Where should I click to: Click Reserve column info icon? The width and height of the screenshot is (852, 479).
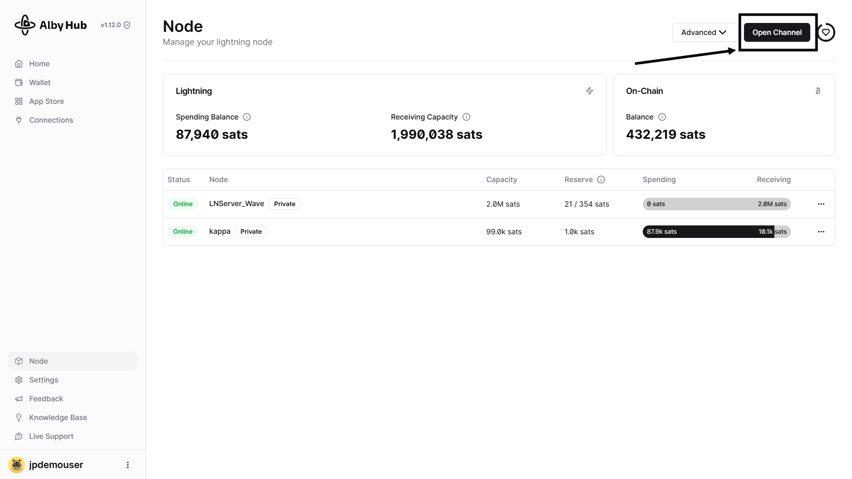click(x=601, y=179)
